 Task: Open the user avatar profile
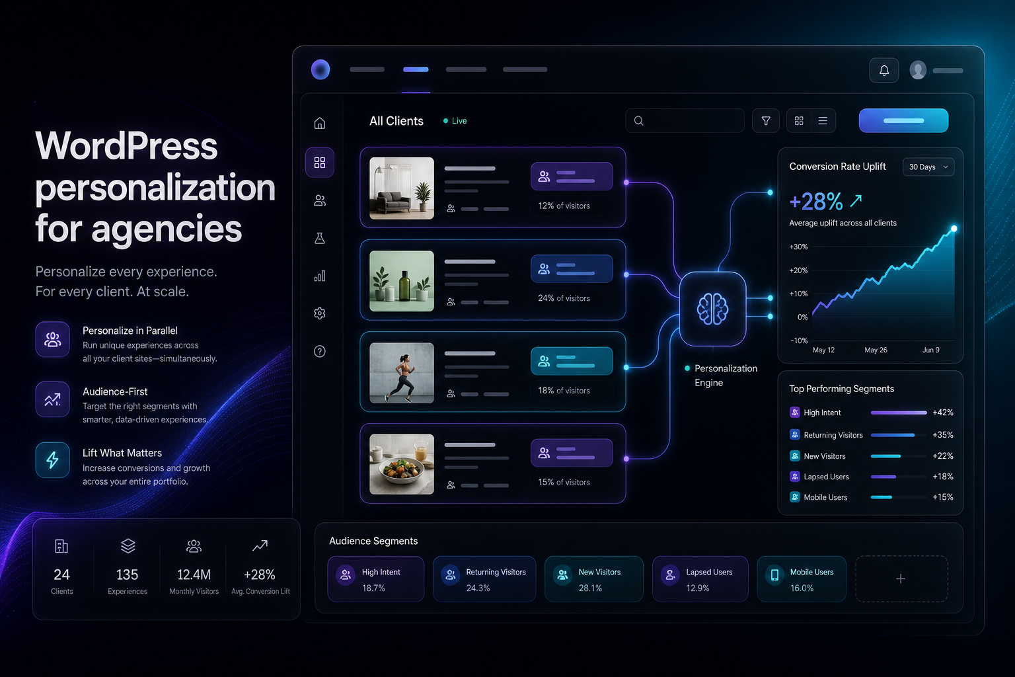pos(918,70)
